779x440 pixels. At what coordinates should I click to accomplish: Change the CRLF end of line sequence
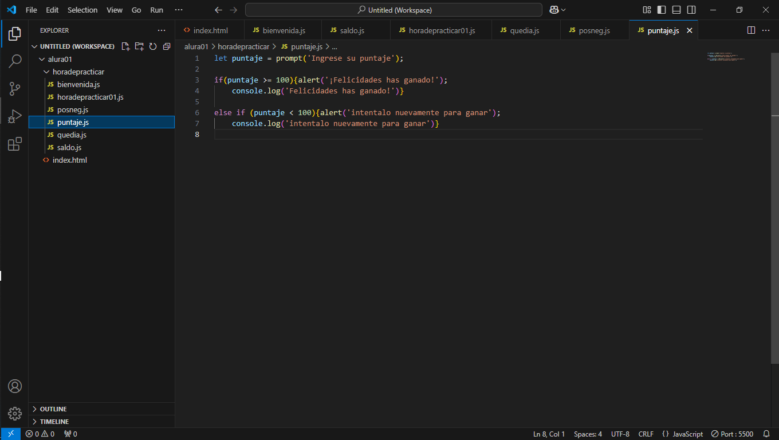pyautogui.click(x=646, y=434)
